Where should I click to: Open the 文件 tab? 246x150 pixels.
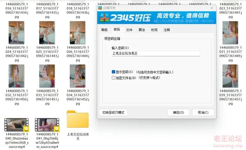coord(129,30)
